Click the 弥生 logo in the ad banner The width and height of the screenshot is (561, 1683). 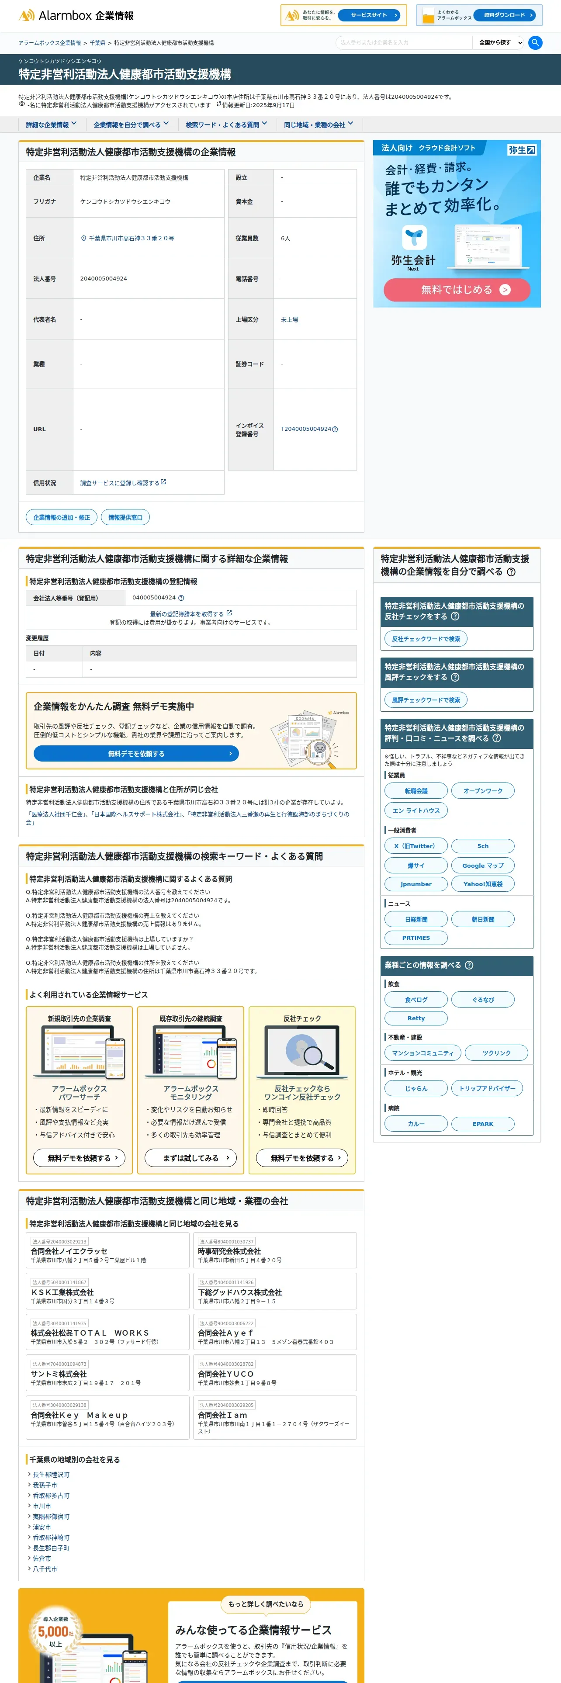tap(522, 149)
